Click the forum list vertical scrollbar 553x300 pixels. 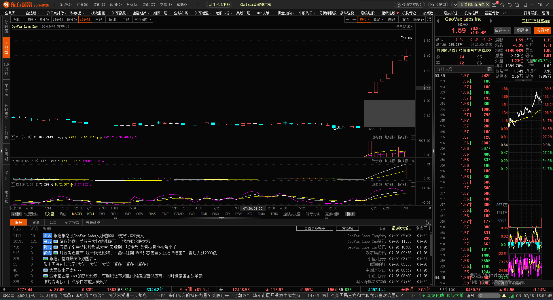click(x=431, y=244)
